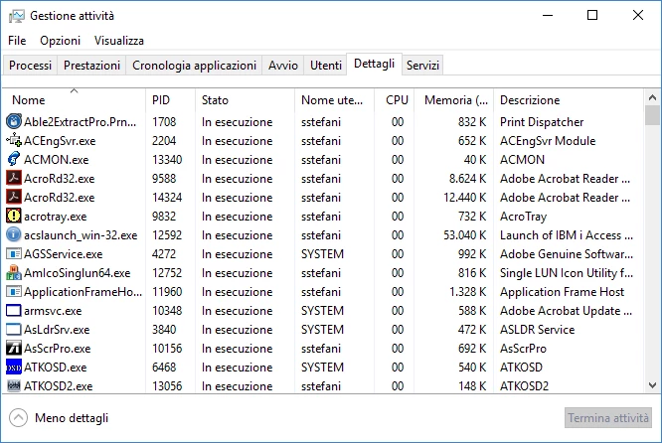Click SYSTEM user in ATKOSD.exe row
The image size is (662, 443).
(x=322, y=368)
